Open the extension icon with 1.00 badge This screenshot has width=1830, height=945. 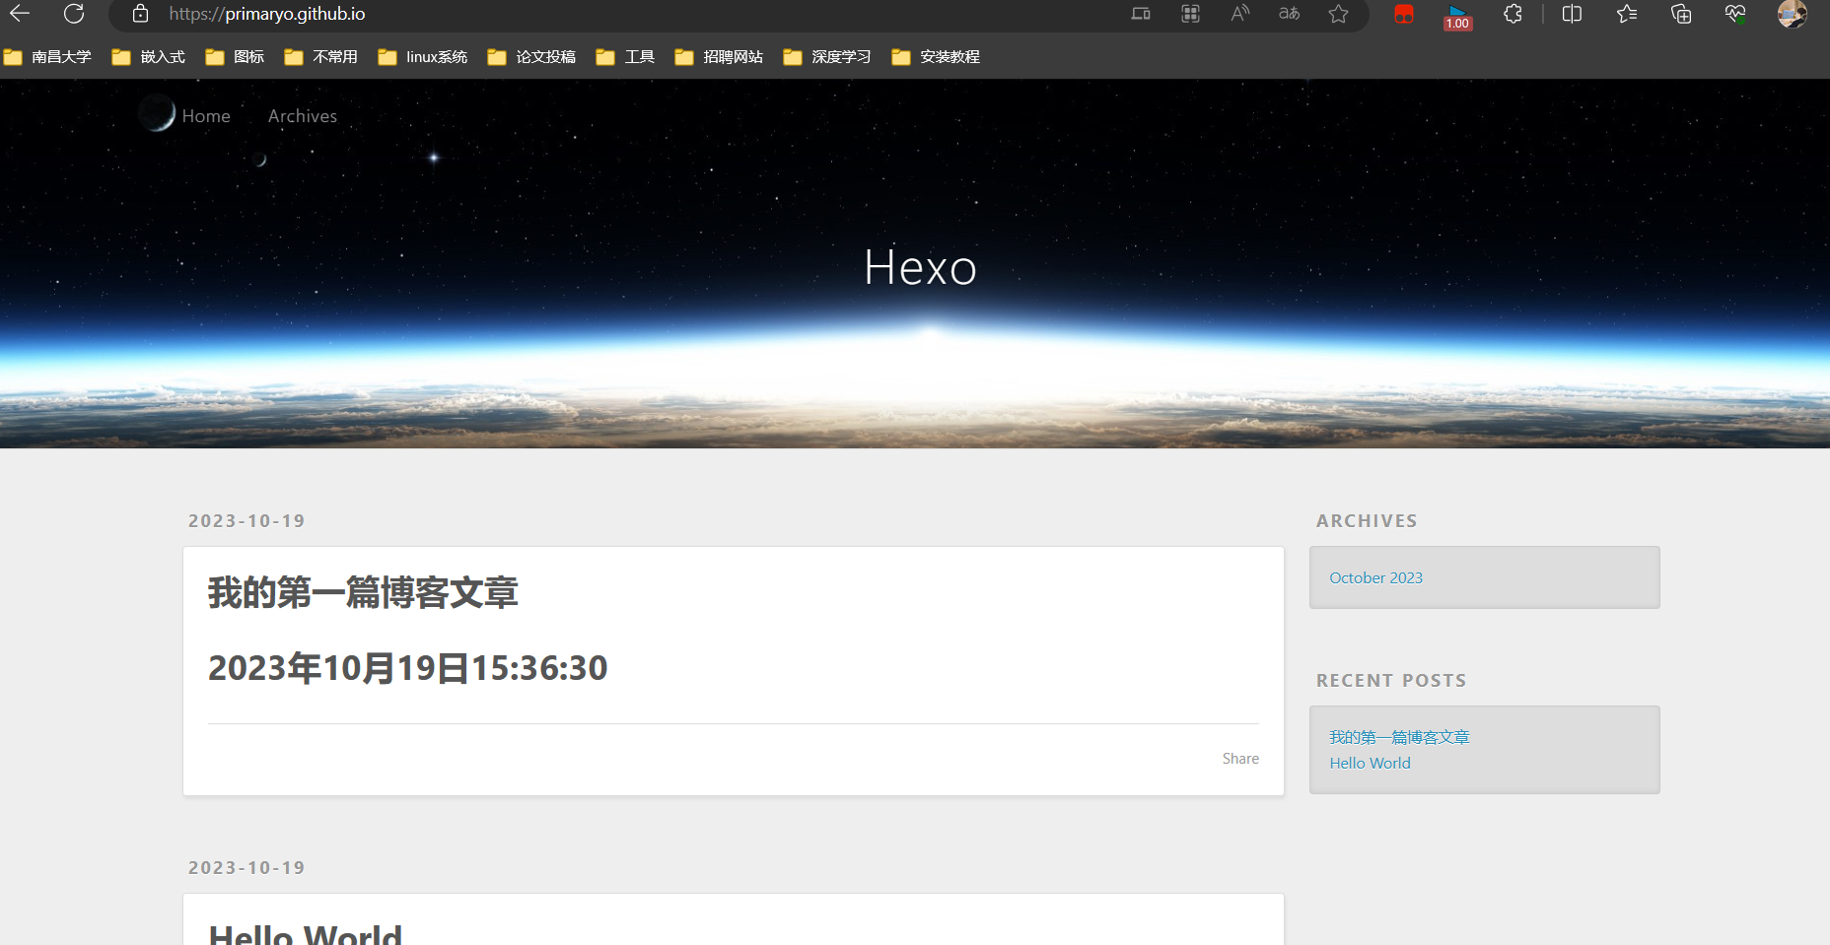pyautogui.click(x=1457, y=17)
